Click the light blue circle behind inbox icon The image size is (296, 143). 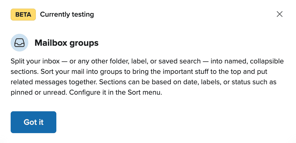click(x=19, y=43)
